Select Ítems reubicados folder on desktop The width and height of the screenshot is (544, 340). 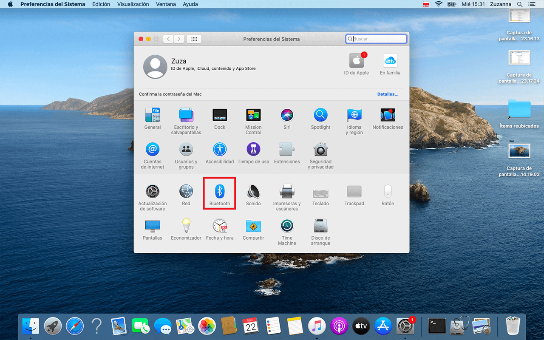pyautogui.click(x=519, y=114)
